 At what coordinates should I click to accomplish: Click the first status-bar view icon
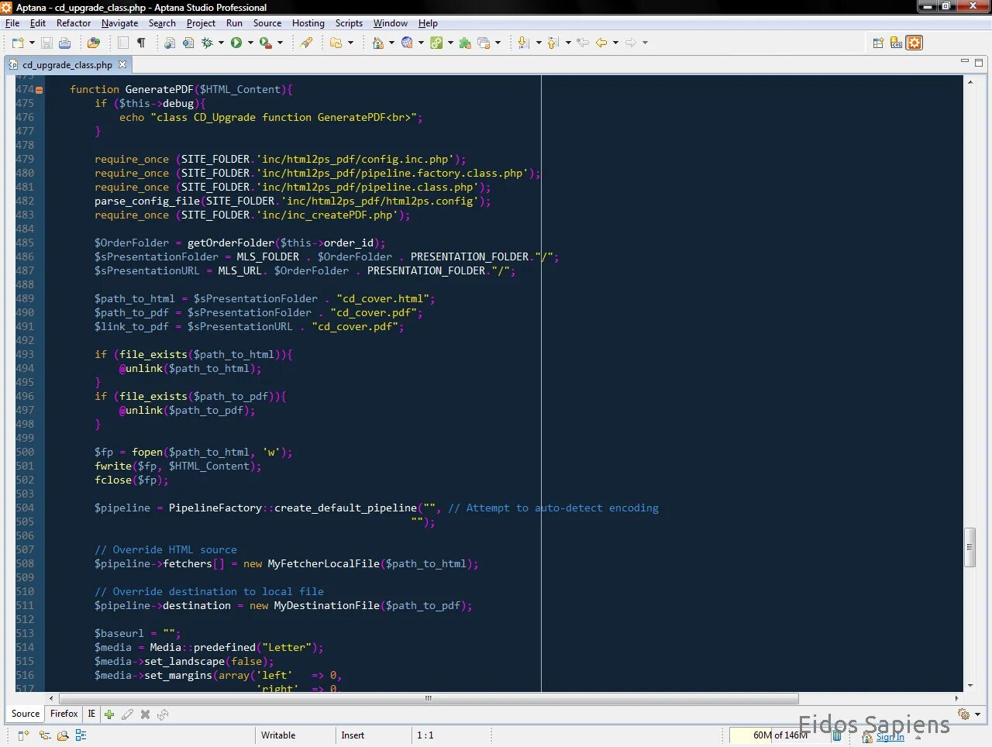coord(23,735)
